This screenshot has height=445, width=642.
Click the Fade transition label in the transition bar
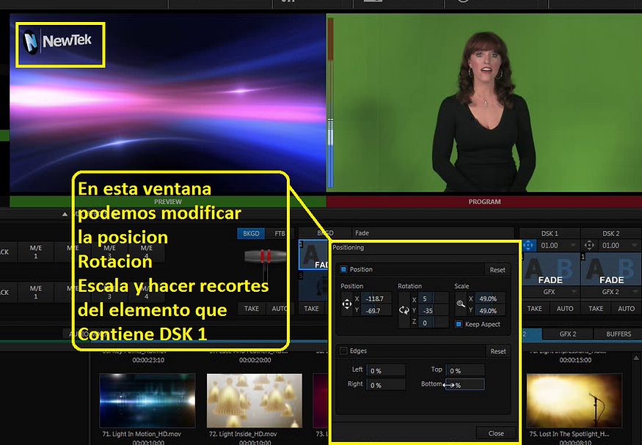pos(362,233)
